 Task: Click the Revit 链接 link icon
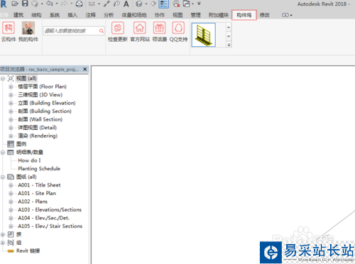pyautogui.click(x=11, y=251)
